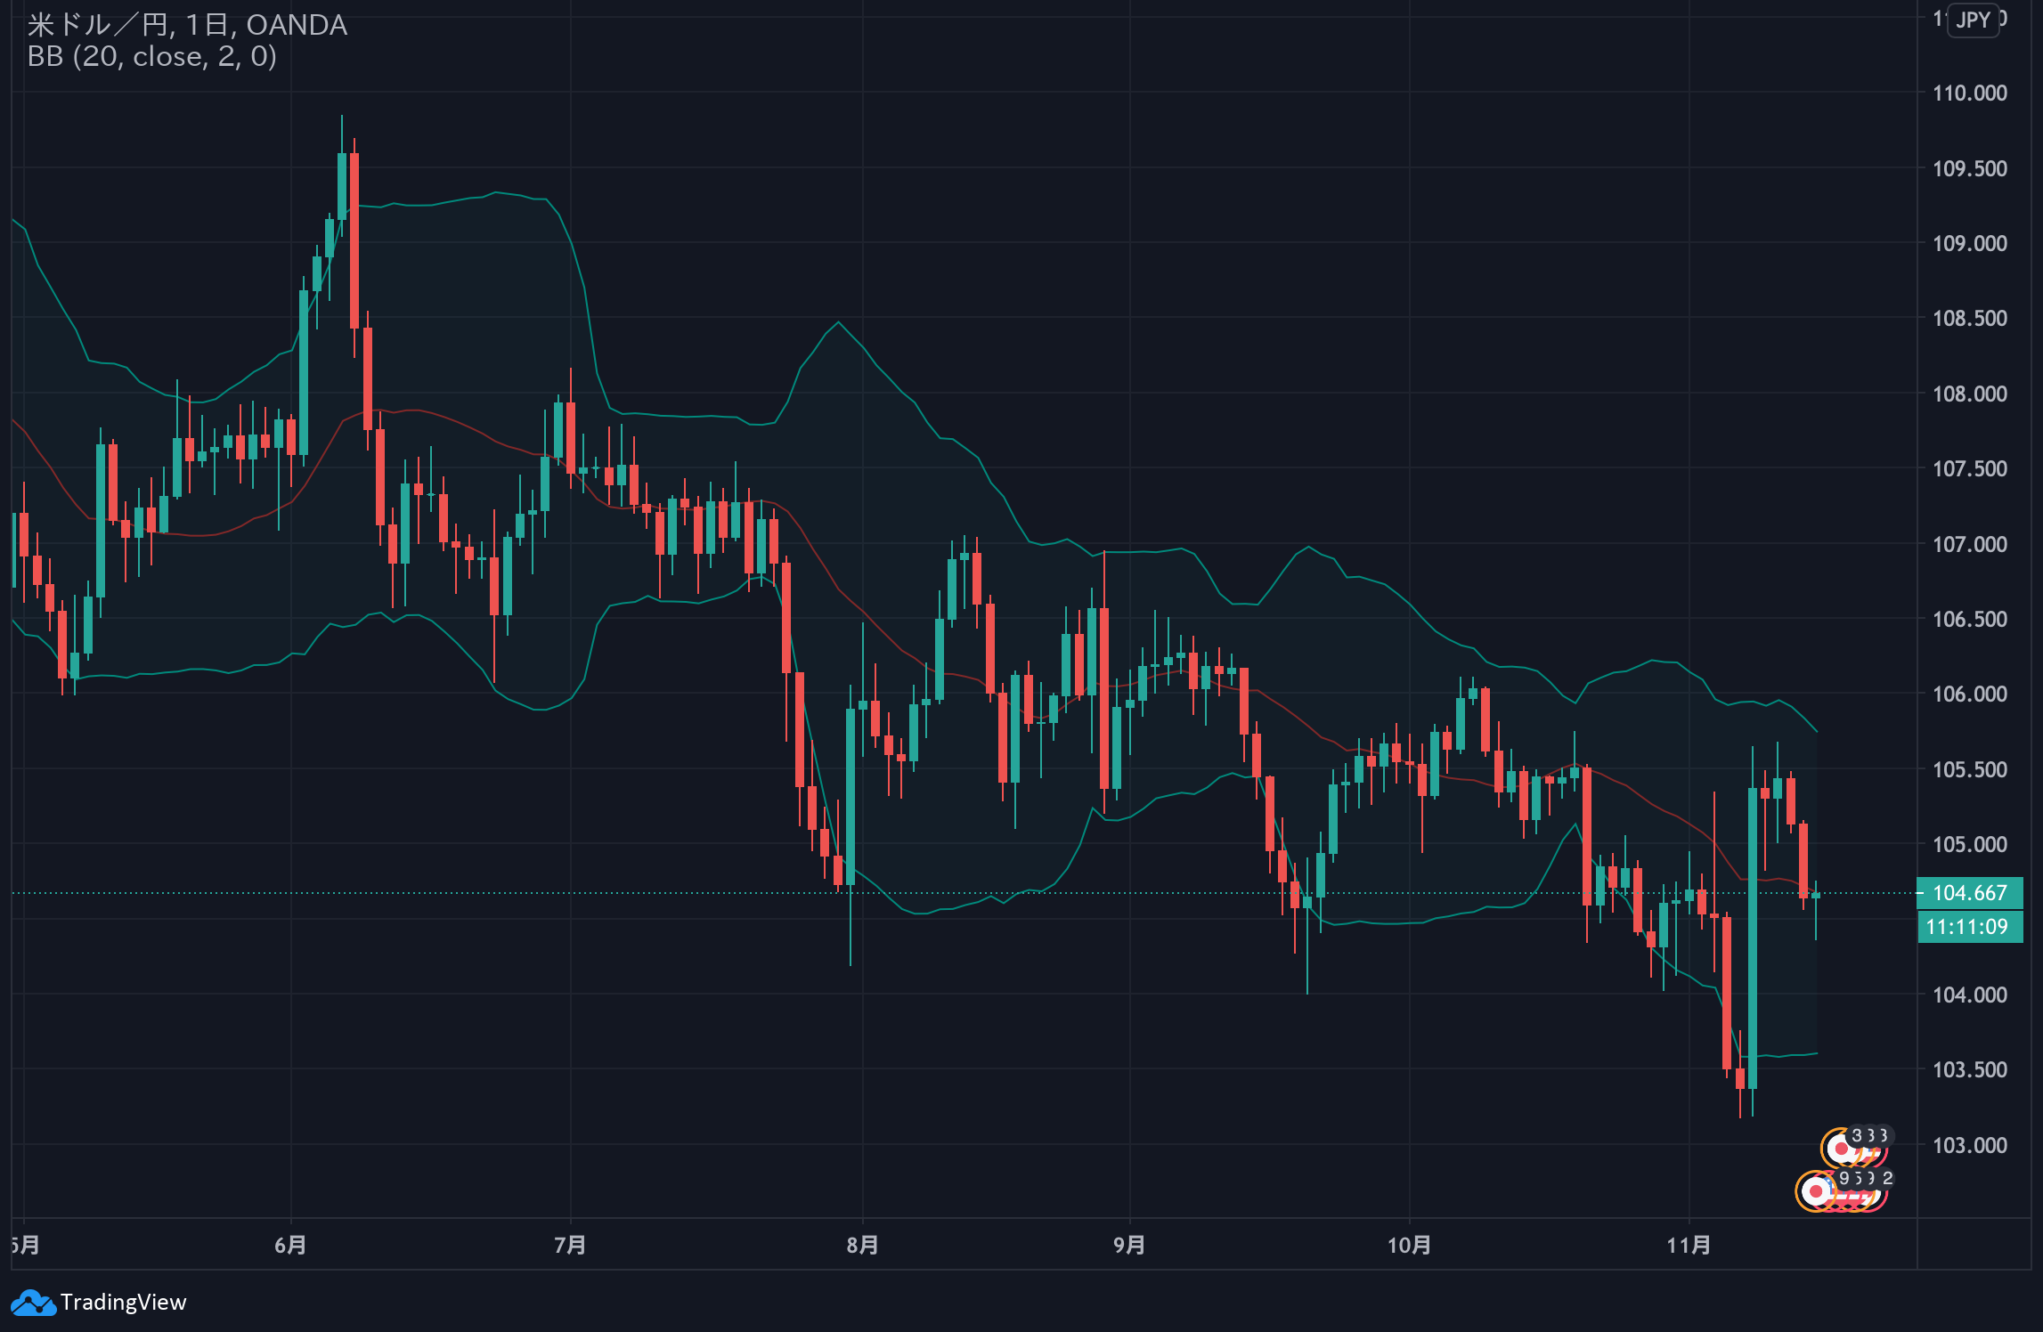Click the 米ドル／円, 1日, OANDA symbol title
2043x1332 pixels.
[187, 25]
